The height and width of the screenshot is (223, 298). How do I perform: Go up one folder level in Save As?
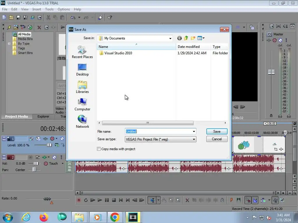(186, 38)
